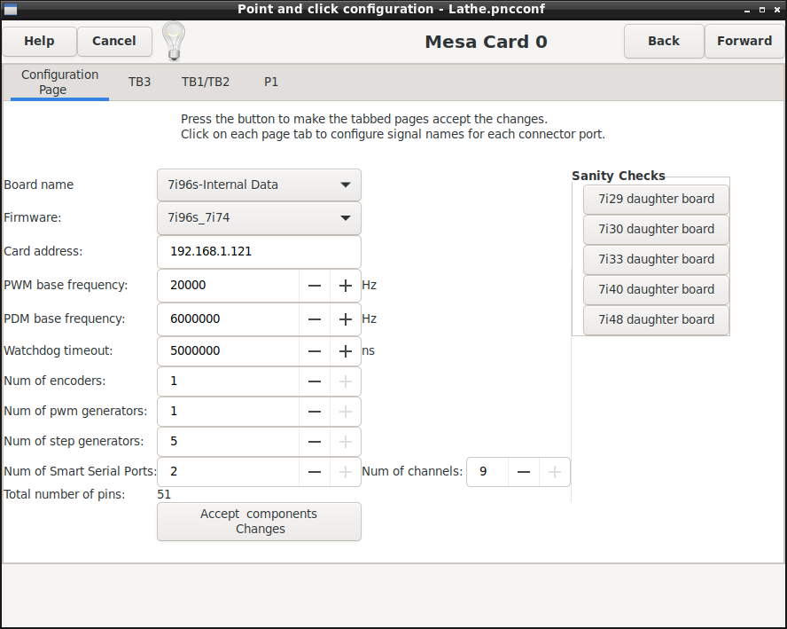Decrease PWM base frequency with minus
This screenshot has width=787, height=629.
pyautogui.click(x=315, y=286)
